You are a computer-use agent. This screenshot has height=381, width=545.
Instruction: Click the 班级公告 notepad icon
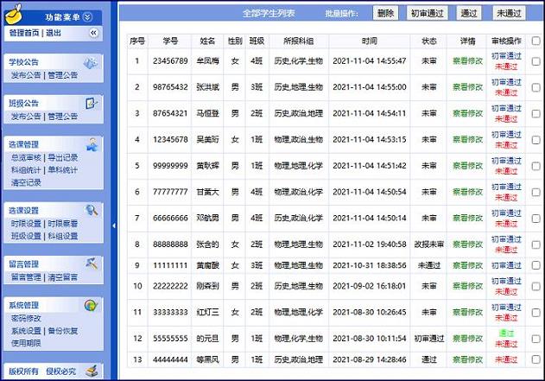(90, 103)
